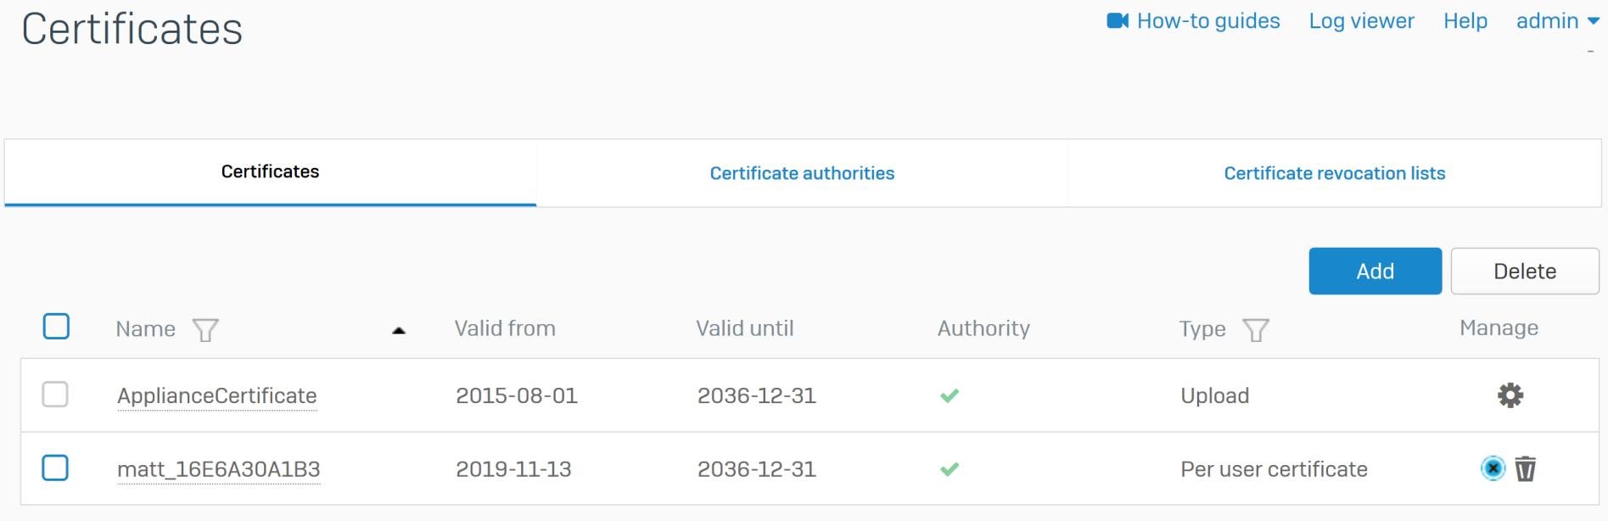Viewport: 1608px width, 521px height.
Task: Click the revoke icon for matt_16E6A30A1B3
Action: click(1493, 468)
